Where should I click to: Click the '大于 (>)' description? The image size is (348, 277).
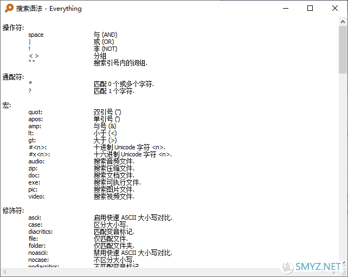click(x=105, y=140)
